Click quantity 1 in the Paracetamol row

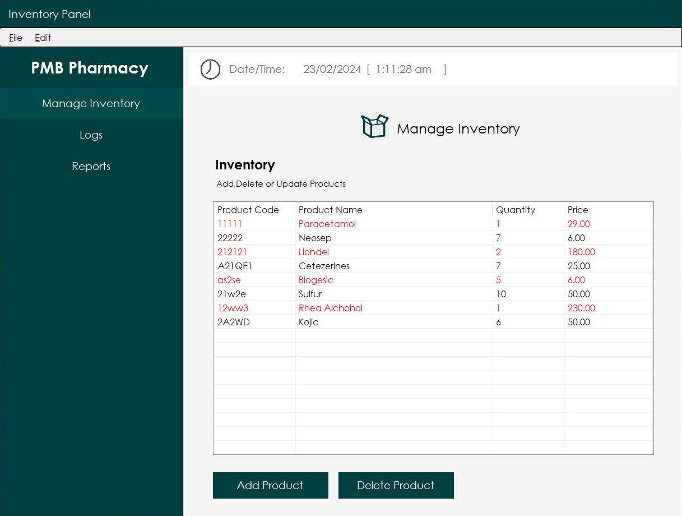click(498, 224)
